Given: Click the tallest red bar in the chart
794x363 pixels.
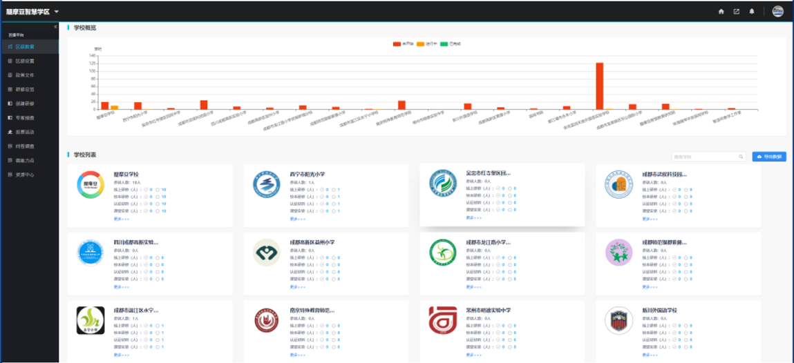Looking at the screenshot, I should (x=599, y=86).
